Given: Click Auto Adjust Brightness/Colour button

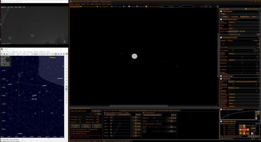Looking at the screenshot, I should [152, 115].
